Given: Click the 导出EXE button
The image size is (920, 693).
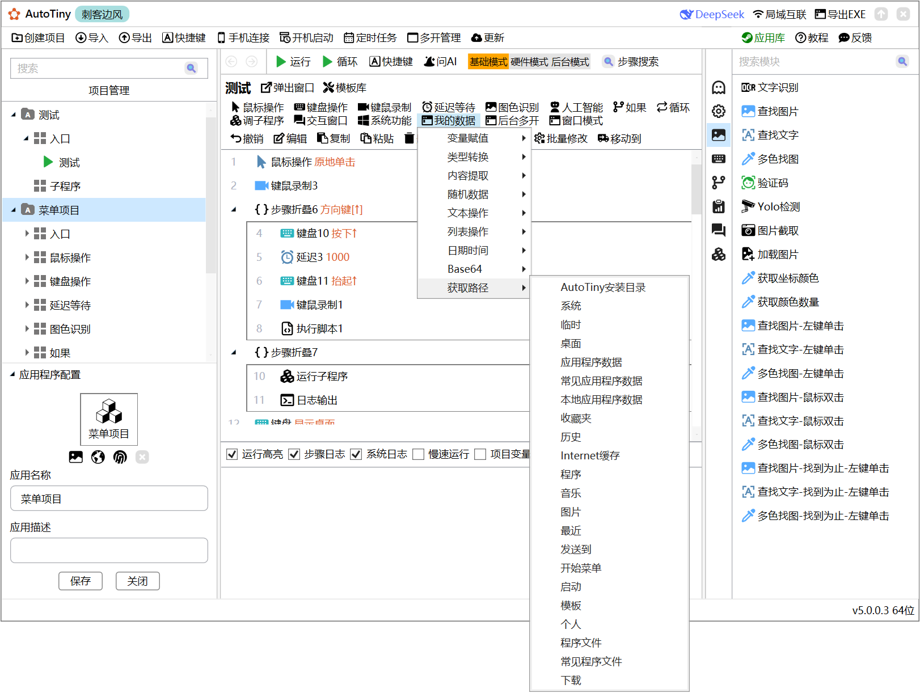Looking at the screenshot, I should pos(840,14).
